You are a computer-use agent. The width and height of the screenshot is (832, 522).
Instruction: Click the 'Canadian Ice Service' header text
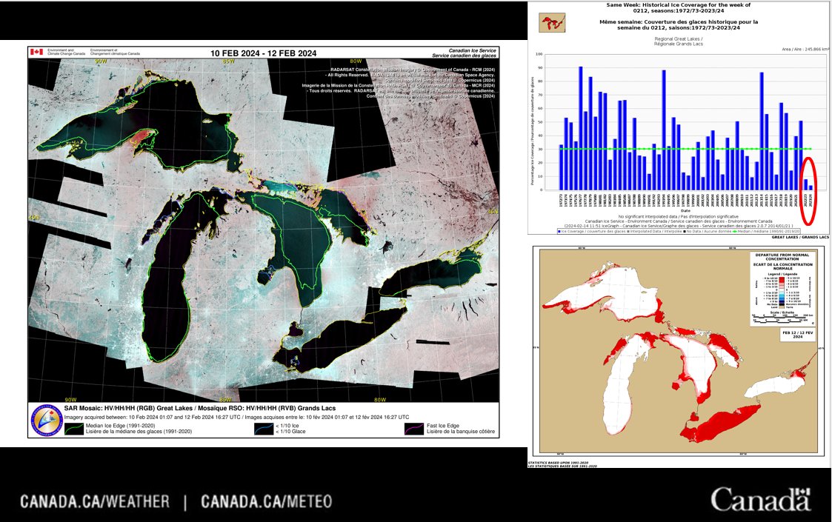tap(472, 51)
